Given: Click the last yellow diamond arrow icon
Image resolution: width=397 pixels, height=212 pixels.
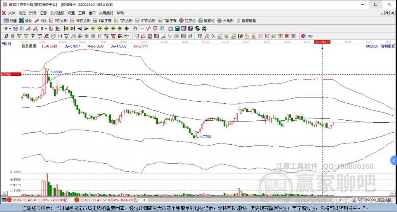Looking at the screenshot, I should [126, 29].
